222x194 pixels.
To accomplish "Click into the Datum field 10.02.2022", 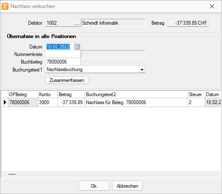I will [60, 47].
